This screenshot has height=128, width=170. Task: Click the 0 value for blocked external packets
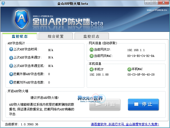click(x=49, y=74)
